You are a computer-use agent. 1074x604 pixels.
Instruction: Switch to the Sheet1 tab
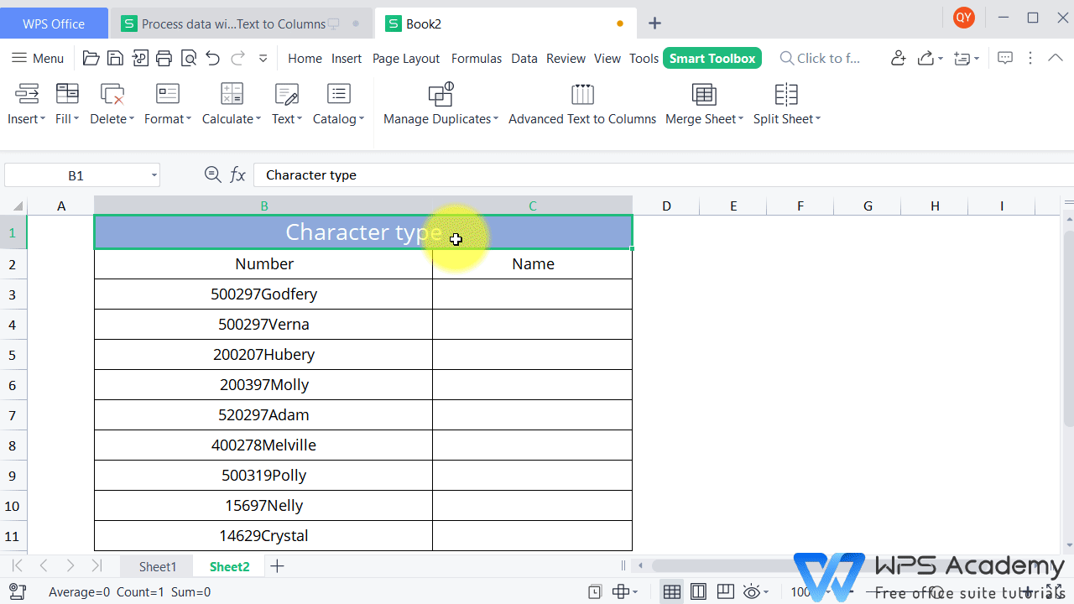[x=158, y=566]
